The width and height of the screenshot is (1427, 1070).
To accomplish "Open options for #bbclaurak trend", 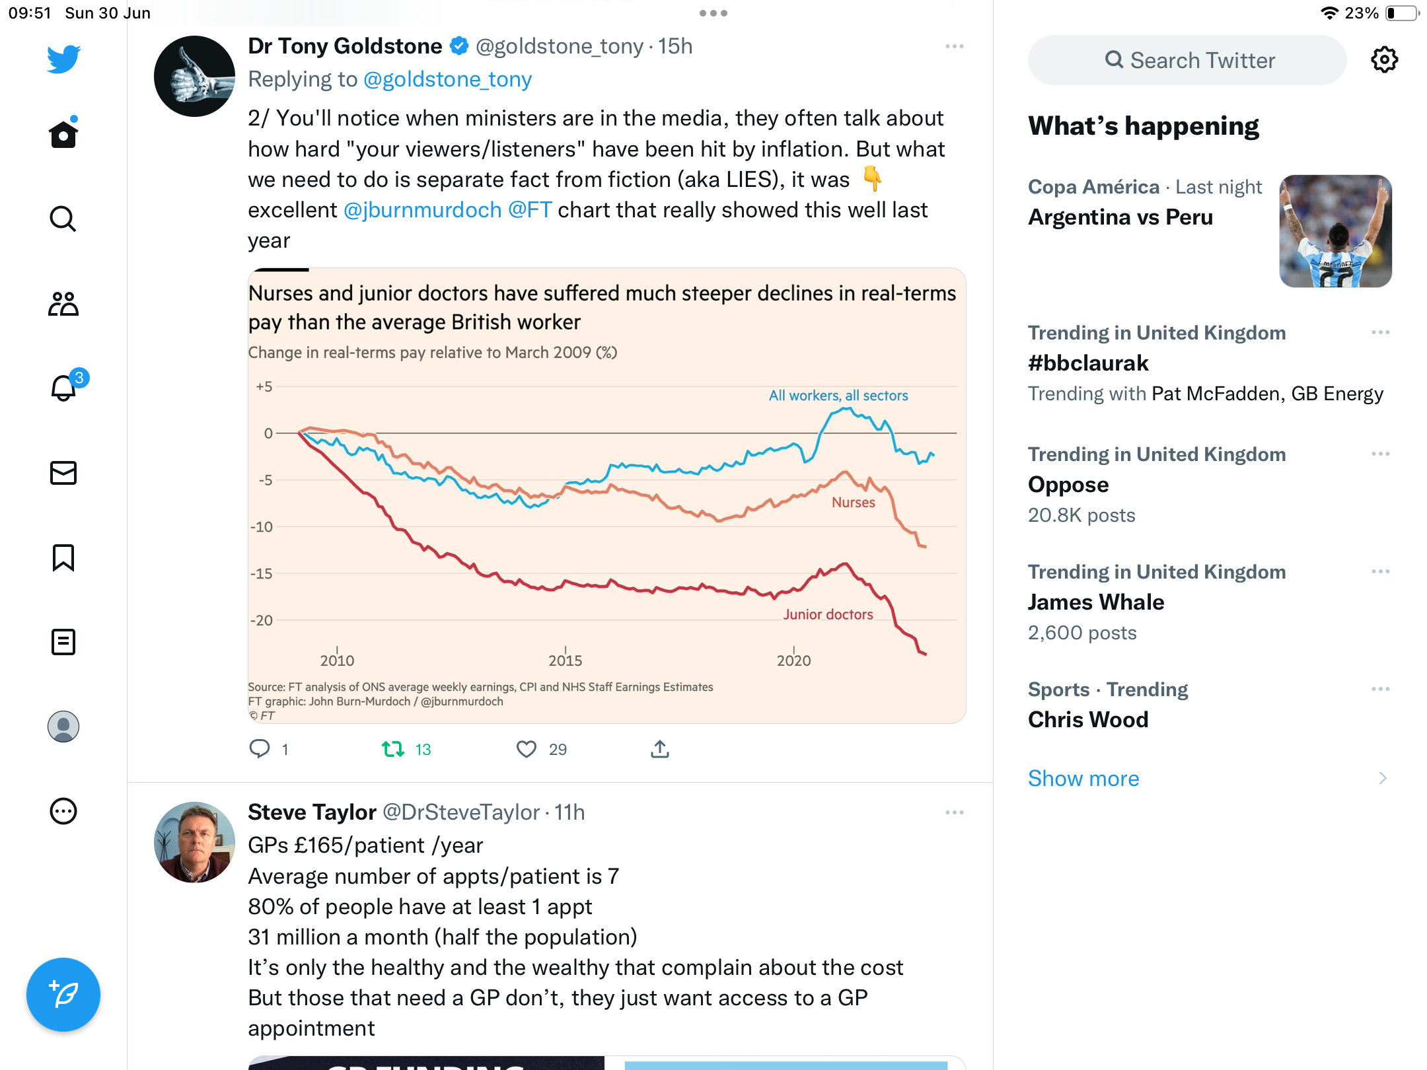I will click(x=1381, y=332).
